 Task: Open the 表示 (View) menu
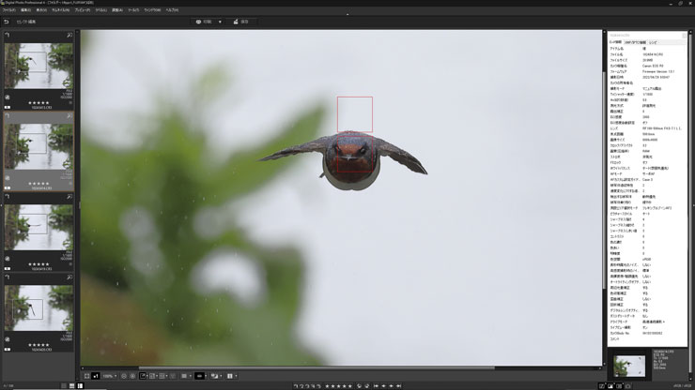coord(41,9)
